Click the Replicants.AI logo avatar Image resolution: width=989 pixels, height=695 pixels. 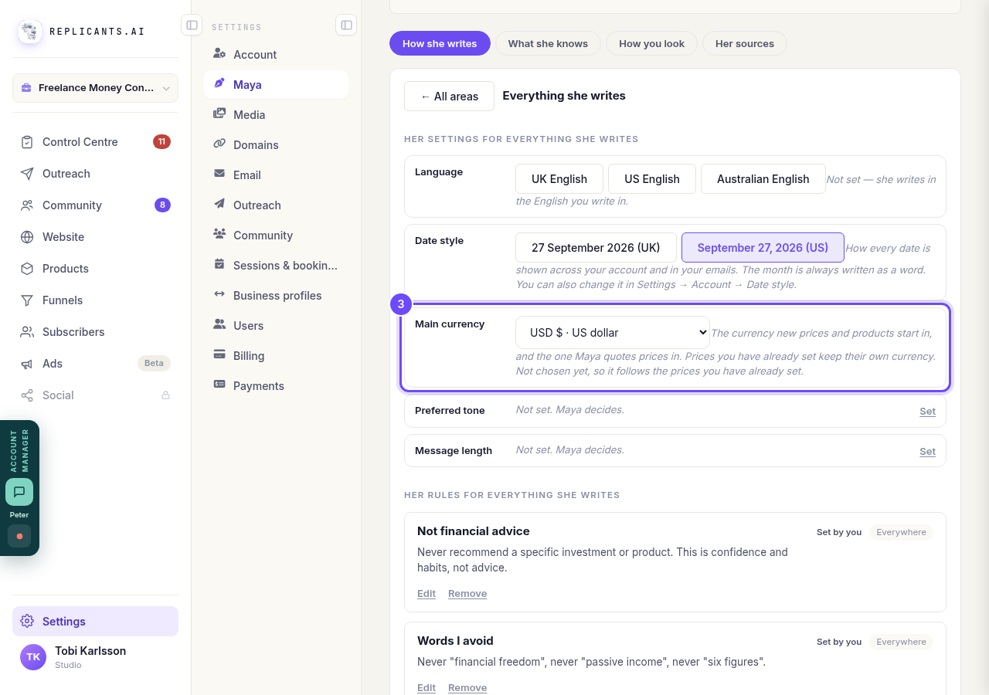pyautogui.click(x=30, y=32)
